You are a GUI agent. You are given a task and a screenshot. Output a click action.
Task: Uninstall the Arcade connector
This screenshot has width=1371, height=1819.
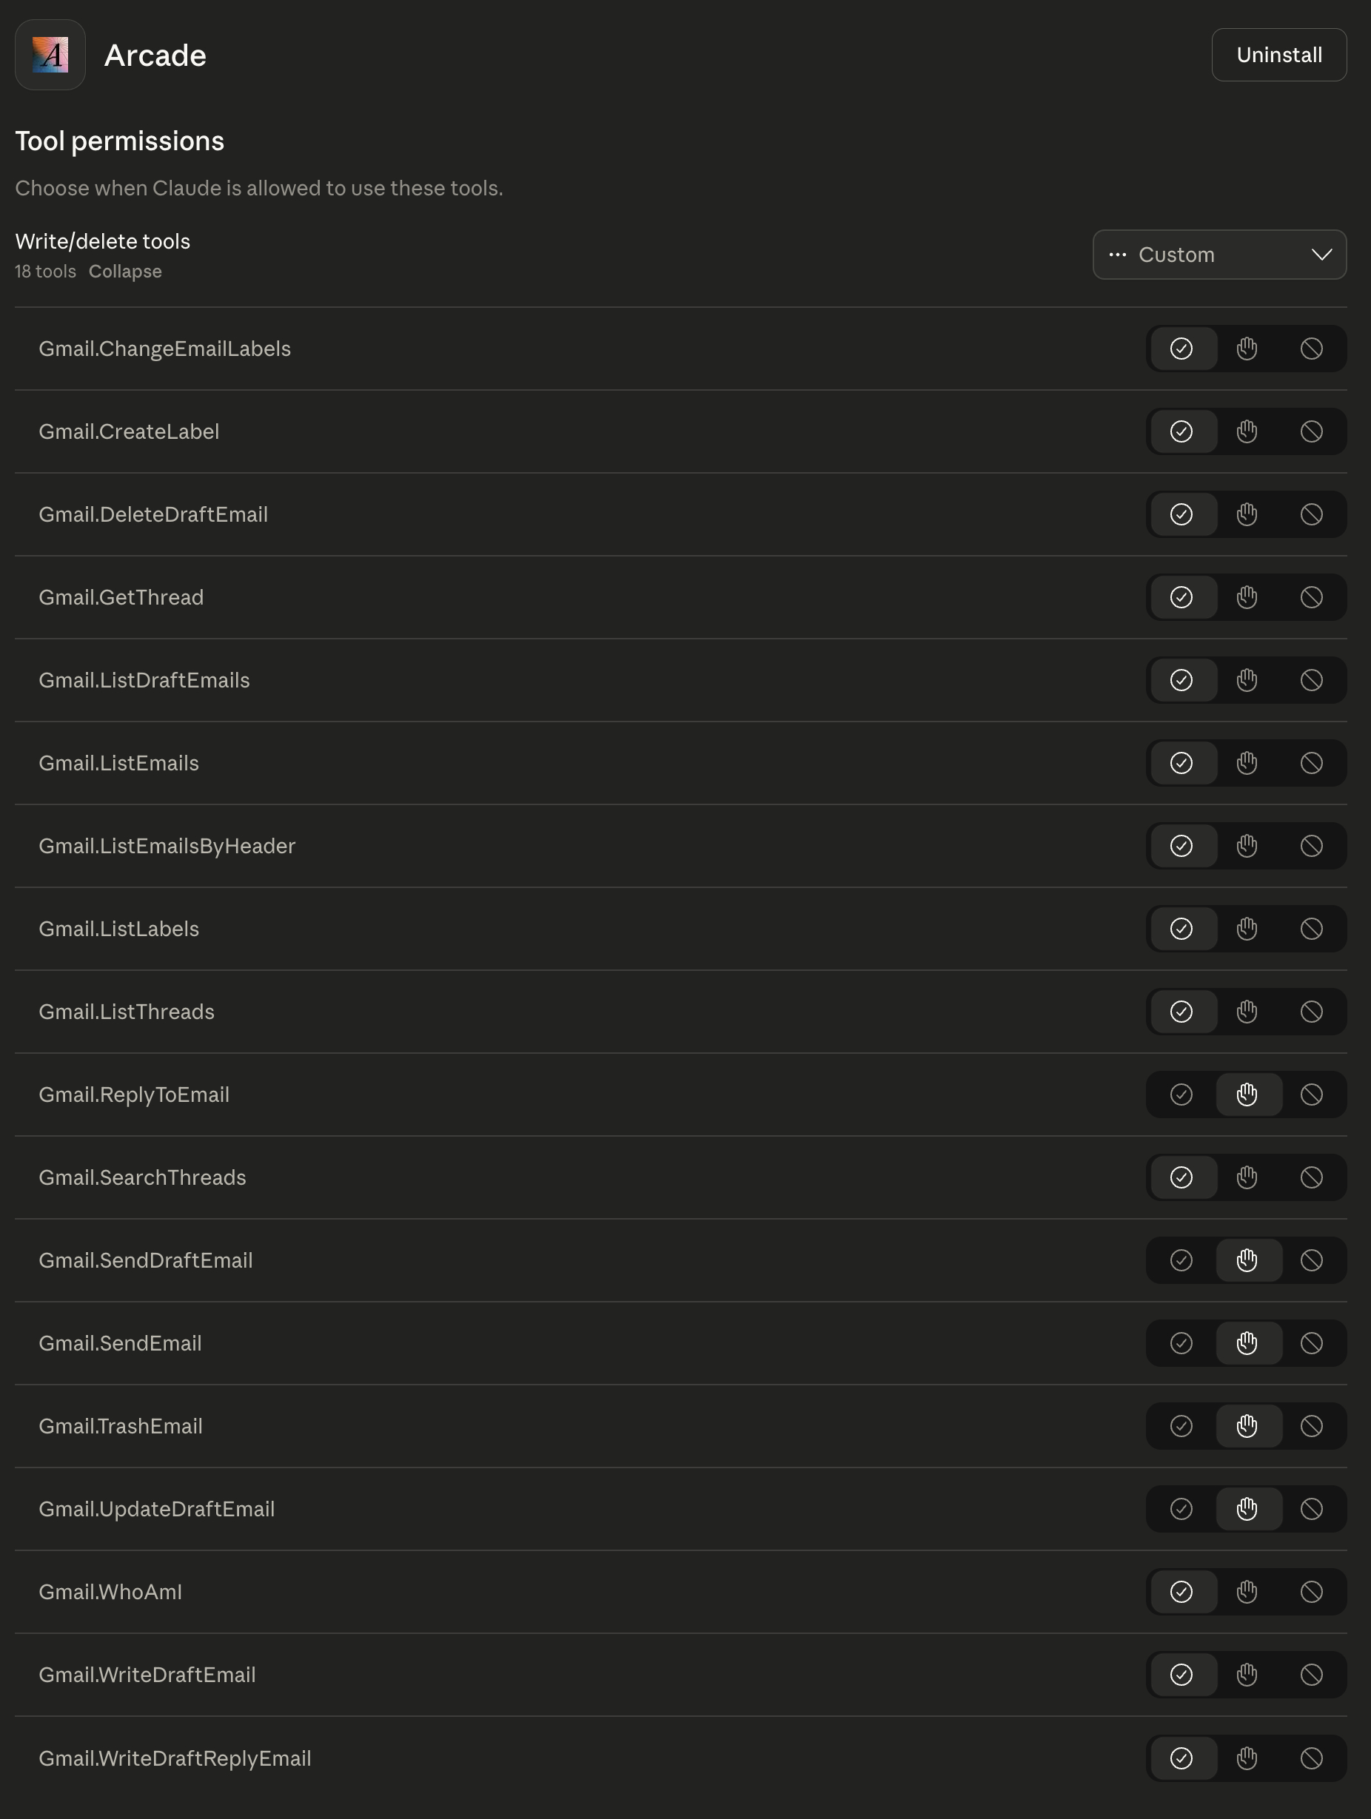click(x=1278, y=55)
